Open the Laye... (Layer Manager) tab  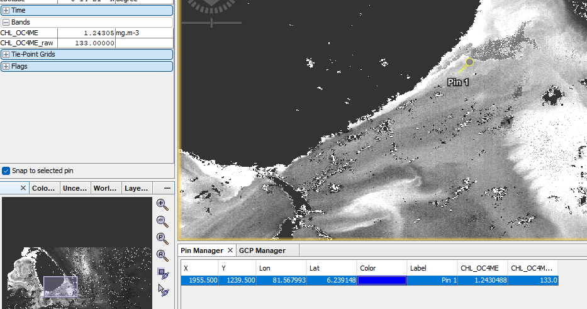(x=137, y=188)
